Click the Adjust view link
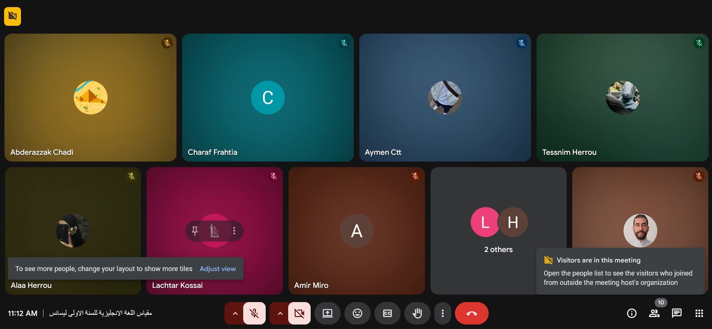This screenshot has width=712, height=329. point(218,269)
